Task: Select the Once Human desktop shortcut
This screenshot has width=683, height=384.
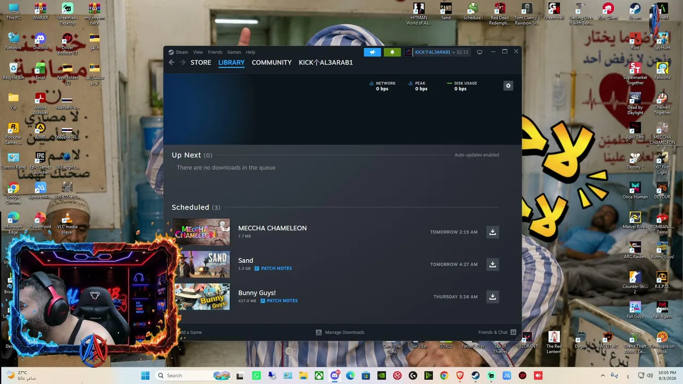Action: [x=635, y=191]
